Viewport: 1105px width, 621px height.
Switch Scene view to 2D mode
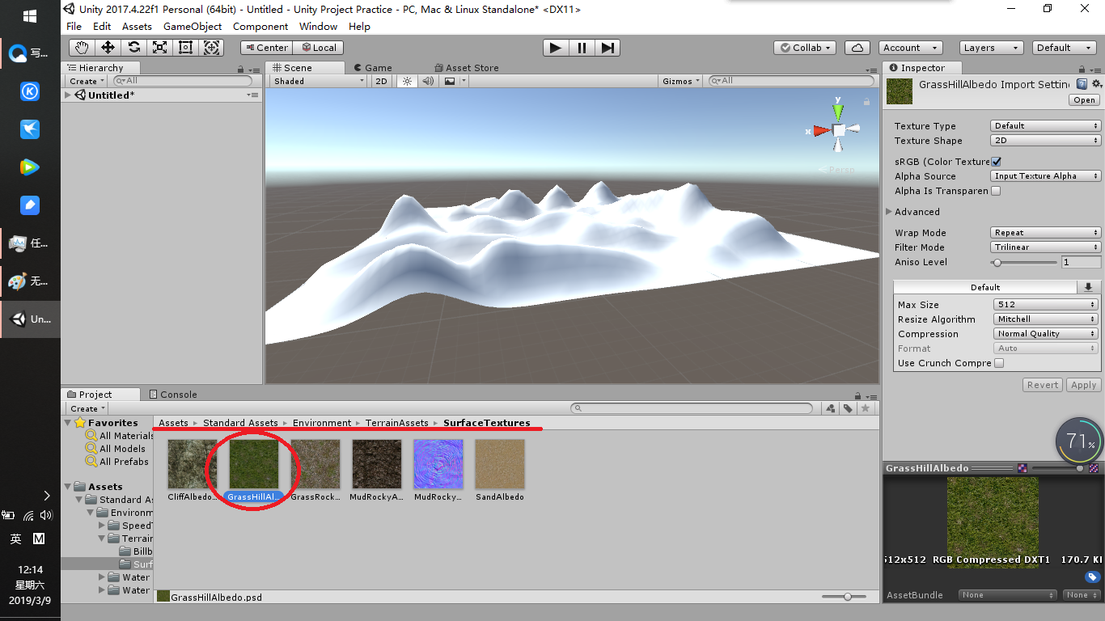coord(381,81)
